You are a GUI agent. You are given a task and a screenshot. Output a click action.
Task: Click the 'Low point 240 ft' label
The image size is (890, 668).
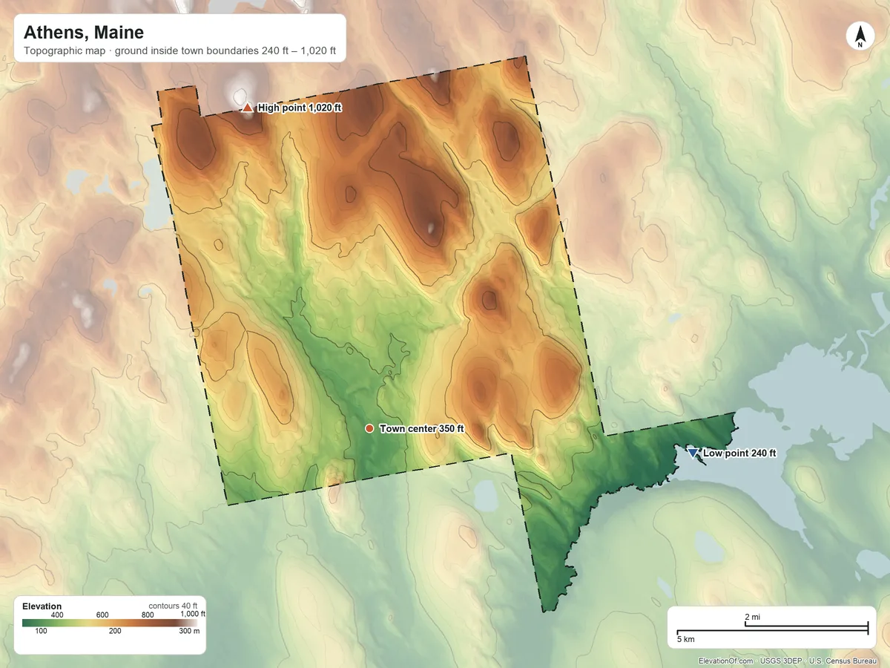click(739, 453)
